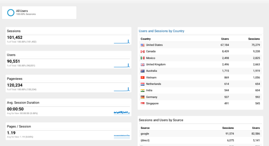
Task: Click the Vietnam flag icon
Action: pyautogui.click(x=143, y=78)
